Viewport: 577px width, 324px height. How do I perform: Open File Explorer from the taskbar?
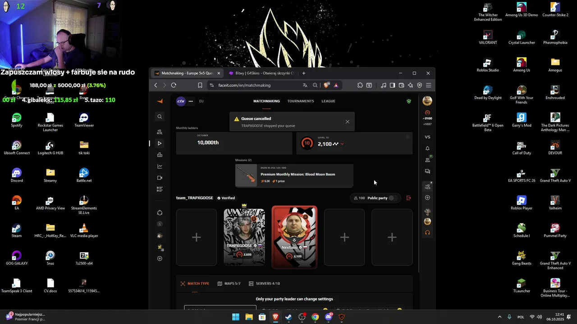point(249,317)
